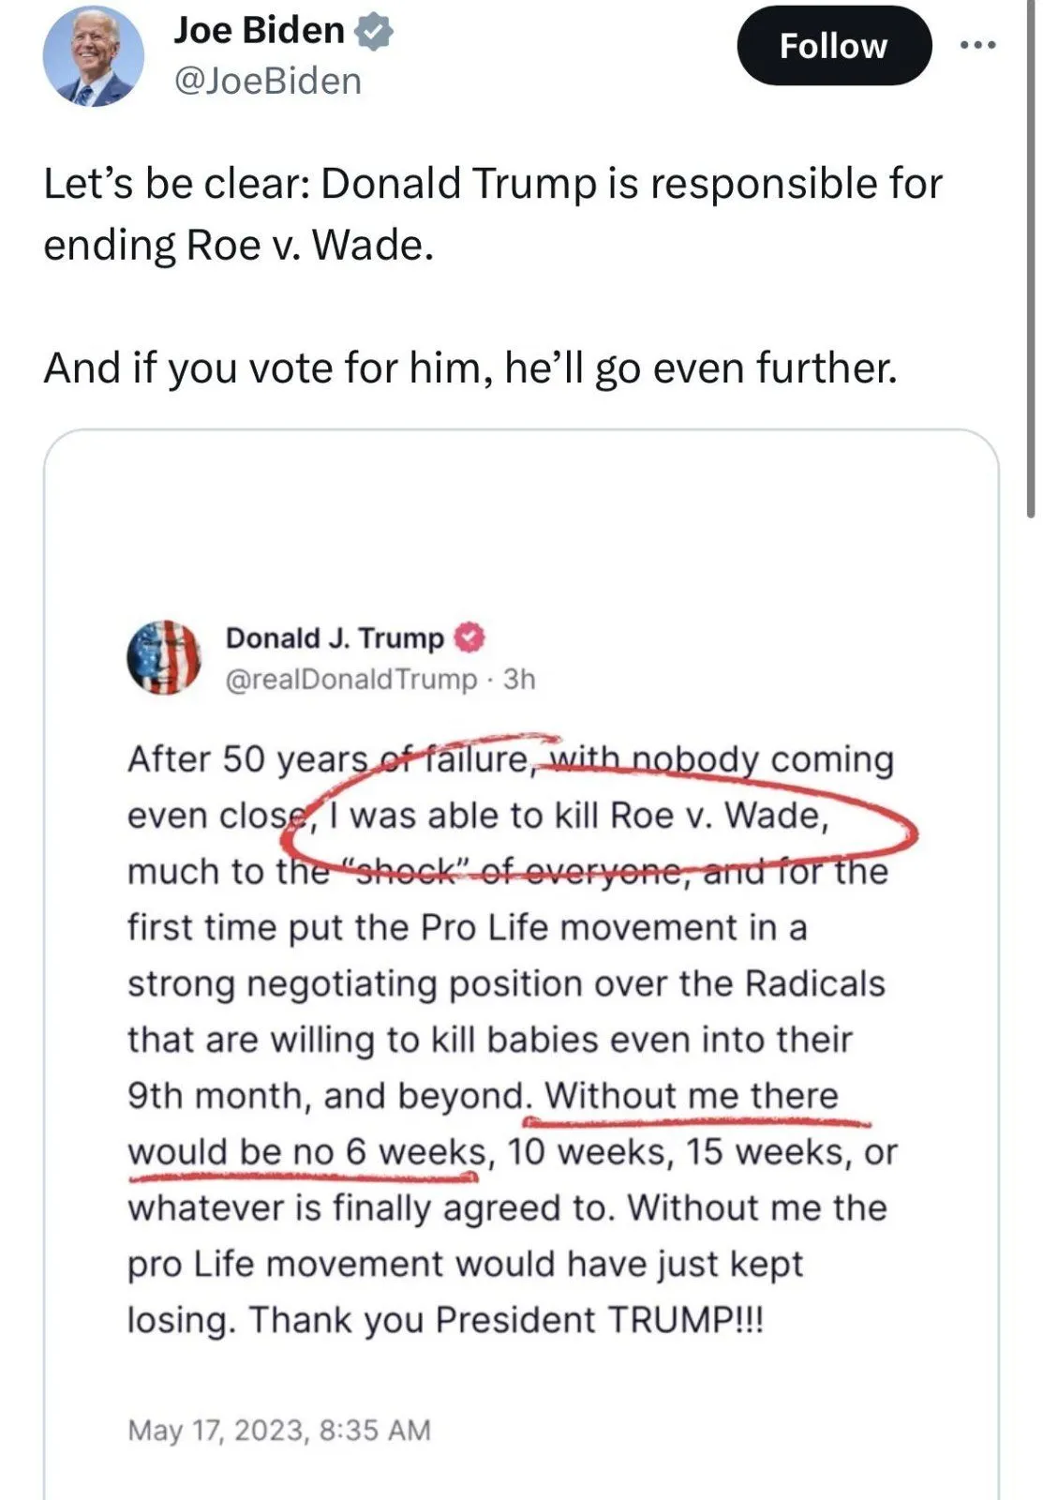Click the vertical scrollbar on the right edge
Screen dimensions: 1043x1500
coord(1031,281)
